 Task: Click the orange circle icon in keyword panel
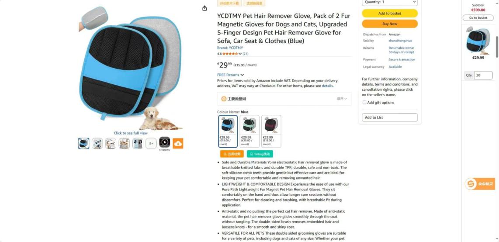pyautogui.click(x=224, y=99)
